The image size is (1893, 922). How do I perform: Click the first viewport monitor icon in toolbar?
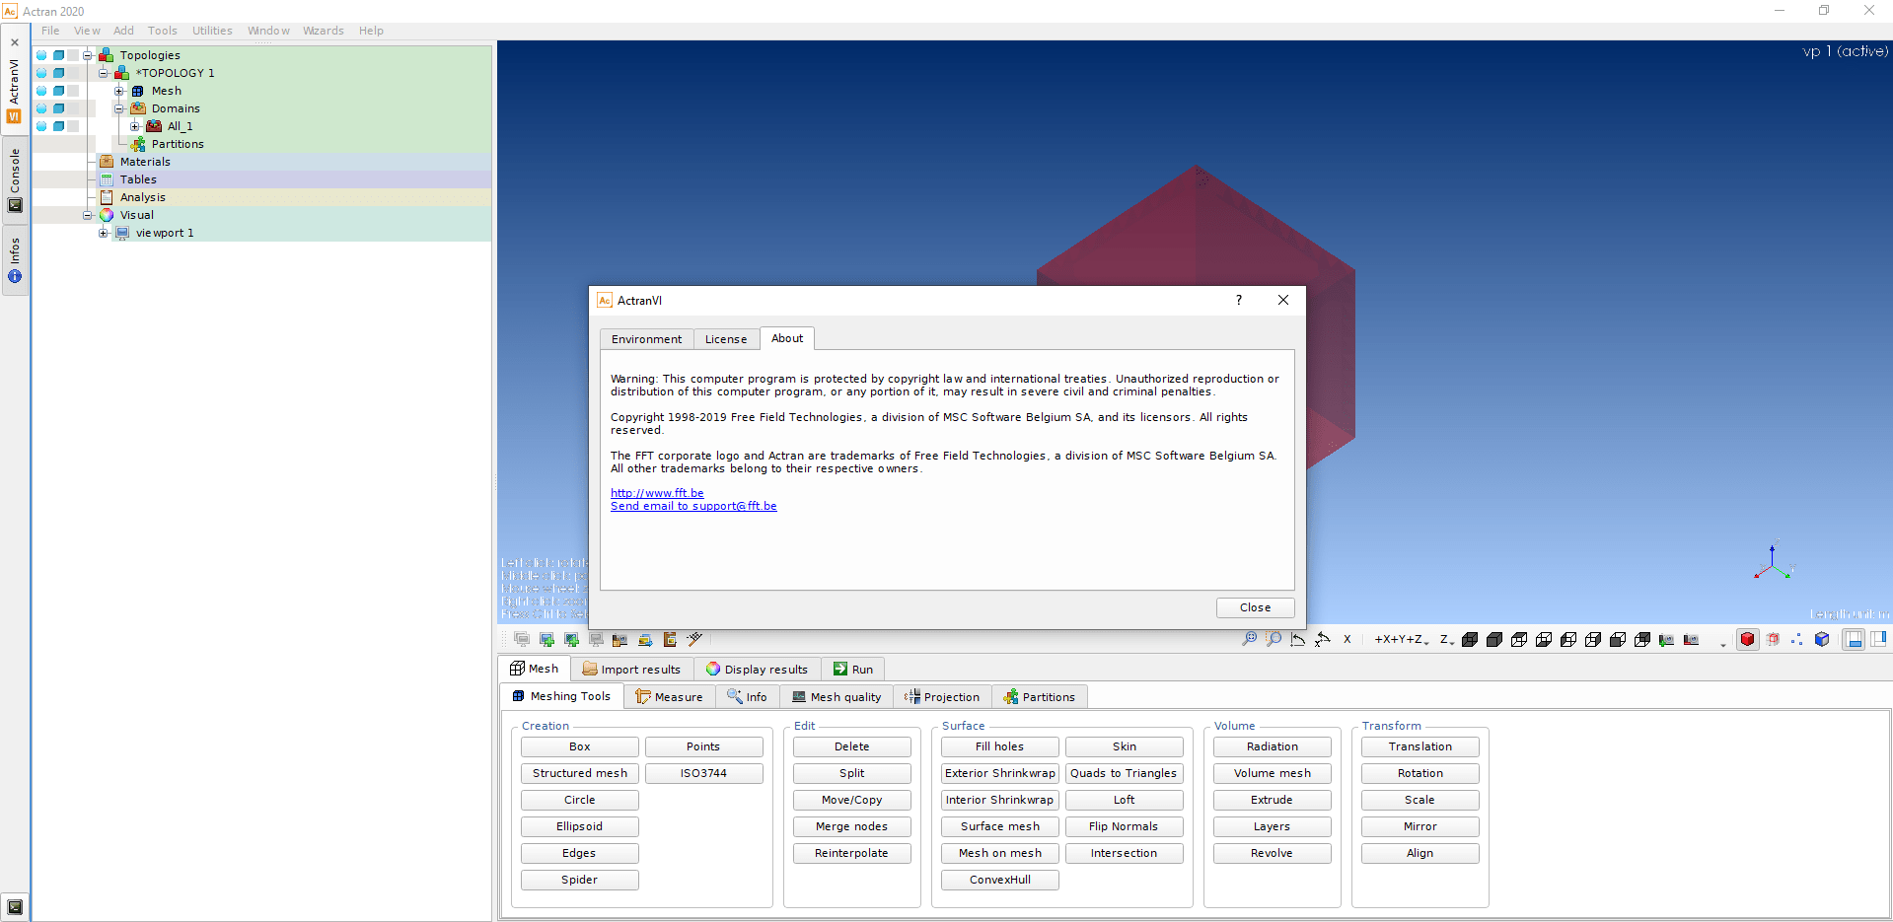522,639
